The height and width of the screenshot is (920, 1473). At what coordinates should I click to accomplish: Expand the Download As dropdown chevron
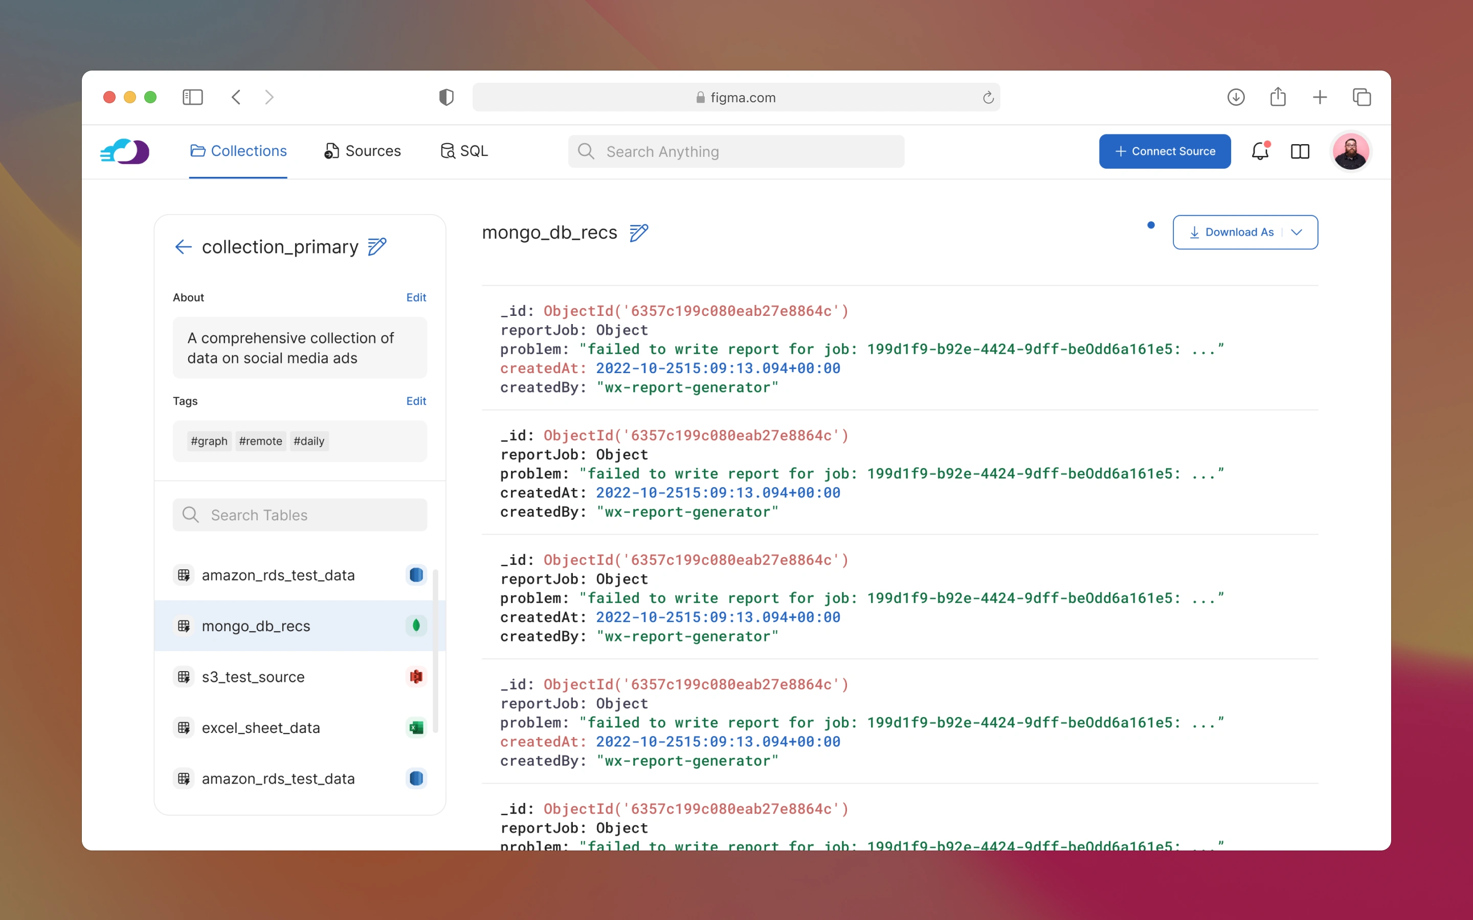point(1297,233)
